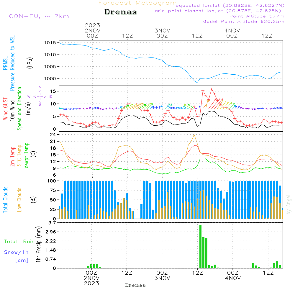295x295 pixels.
Task: Click the '00Z 3NOV' bottom time label
Action: [162, 276]
